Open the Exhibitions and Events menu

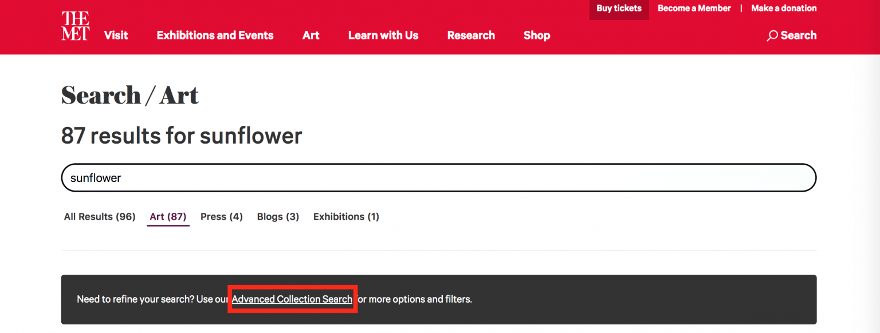(x=215, y=35)
